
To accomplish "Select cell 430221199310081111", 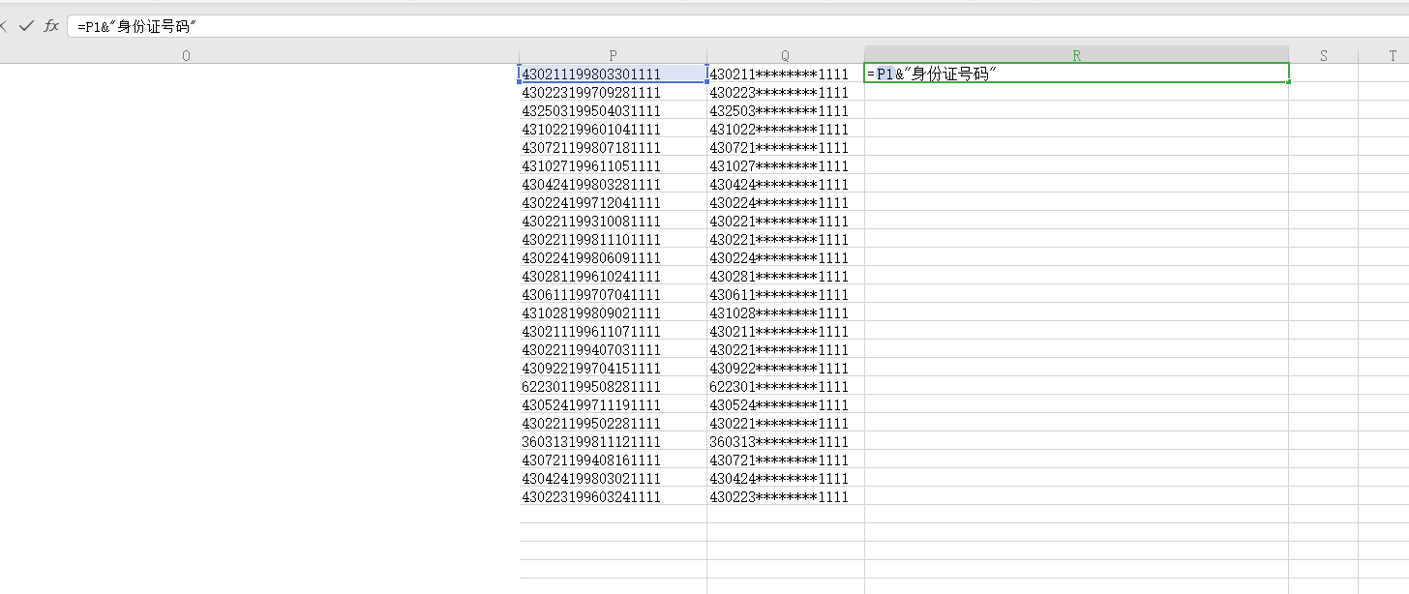I will [613, 221].
